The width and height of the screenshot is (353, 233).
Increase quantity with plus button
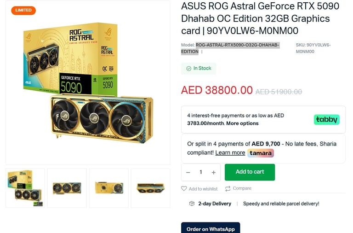(x=213, y=173)
